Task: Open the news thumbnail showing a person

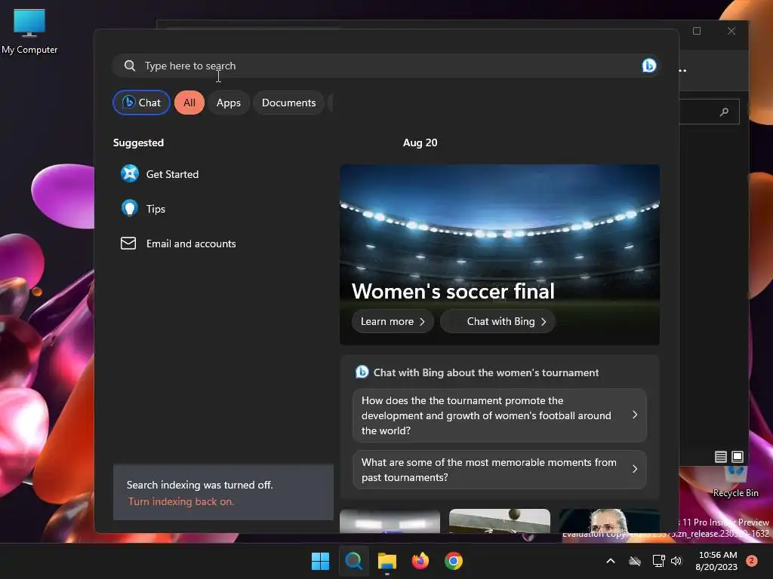Action: point(609,521)
